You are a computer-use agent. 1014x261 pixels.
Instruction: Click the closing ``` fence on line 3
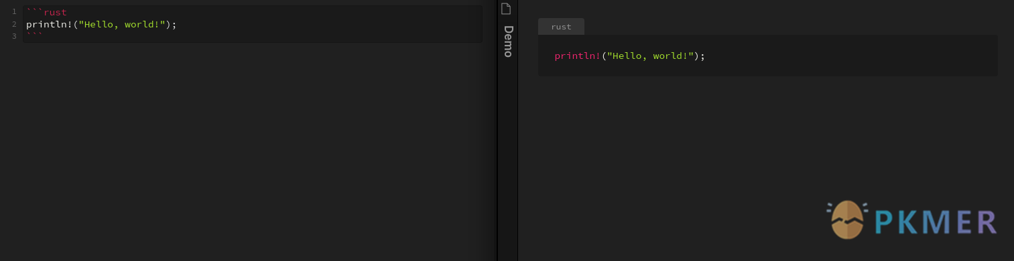pos(34,35)
